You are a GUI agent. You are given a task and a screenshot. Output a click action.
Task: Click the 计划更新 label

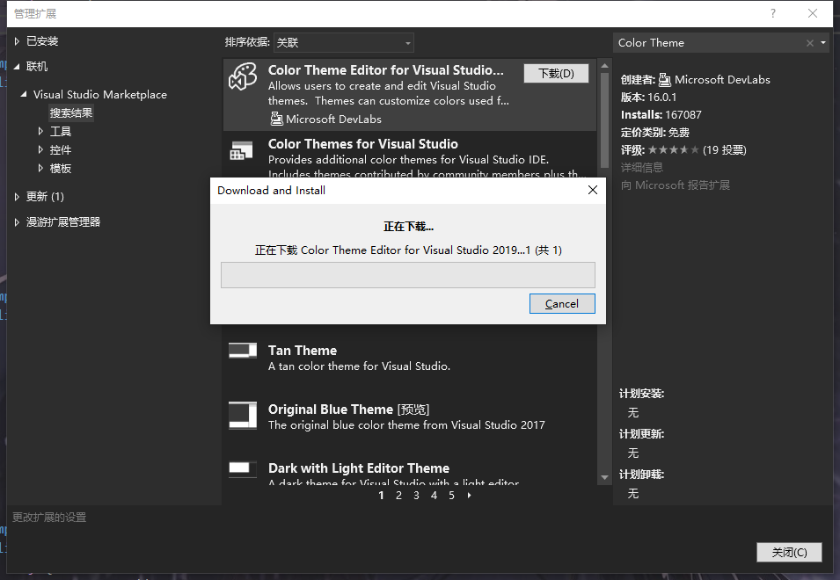click(641, 434)
